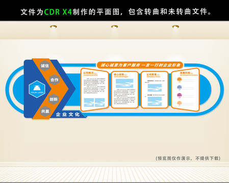The image size is (229, 183).
Task: Click the 诚信 hexagon badge
Action: pos(45,66)
